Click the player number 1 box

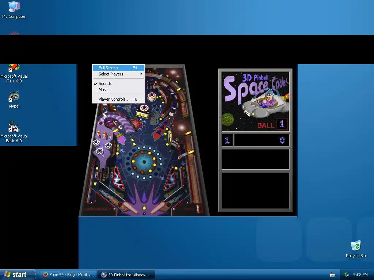click(227, 140)
